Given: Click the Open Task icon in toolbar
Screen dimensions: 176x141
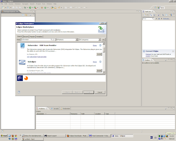Looking at the screenshot, I should click(56, 8).
